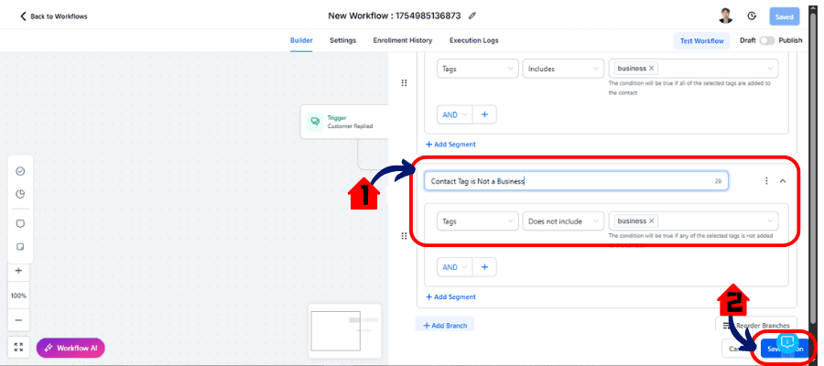Open the Includes operator dropdown
The height and width of the screenshot is (366, 824).
point(563,69)
